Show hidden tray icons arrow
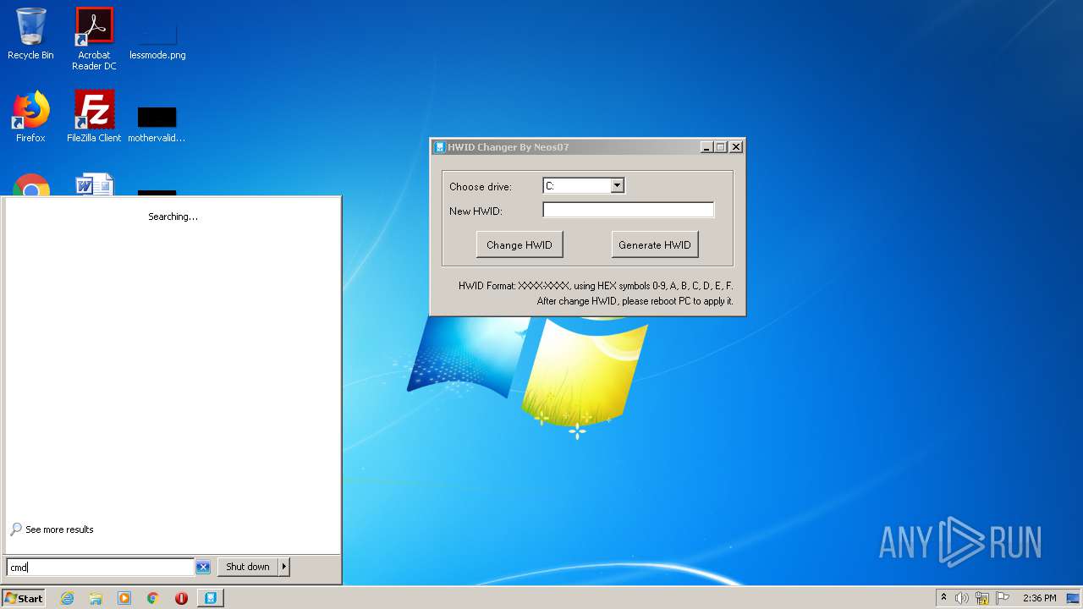 (x=943, y=597)
